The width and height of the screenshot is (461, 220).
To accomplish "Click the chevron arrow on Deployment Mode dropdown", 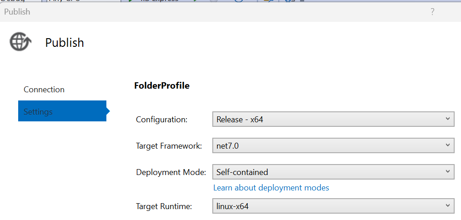I will pos(447,171).
